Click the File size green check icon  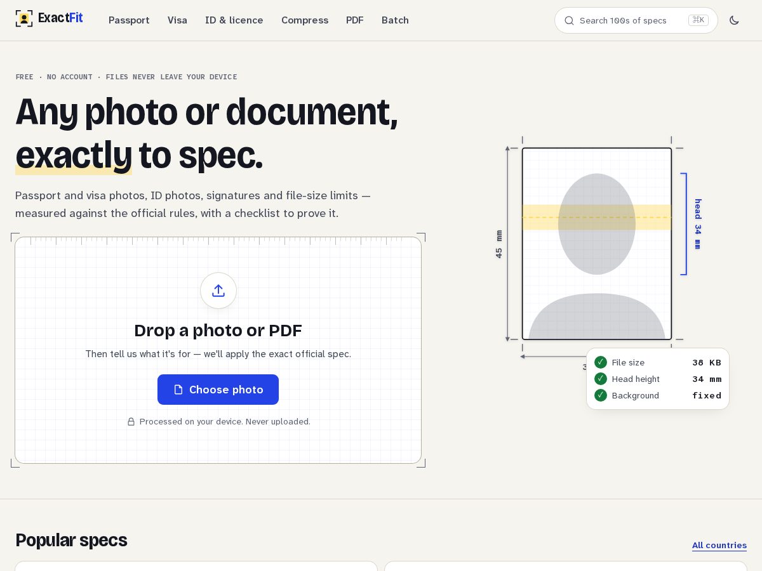(x=601, y=362)
